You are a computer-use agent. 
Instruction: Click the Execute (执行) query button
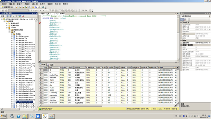click(x=35, y=10)
